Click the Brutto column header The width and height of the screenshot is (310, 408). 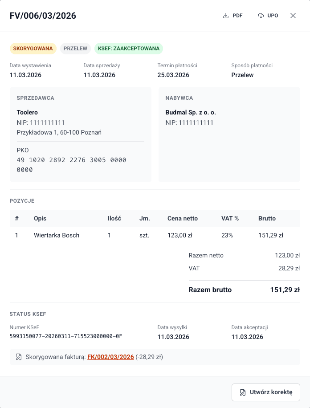[267, 219]
